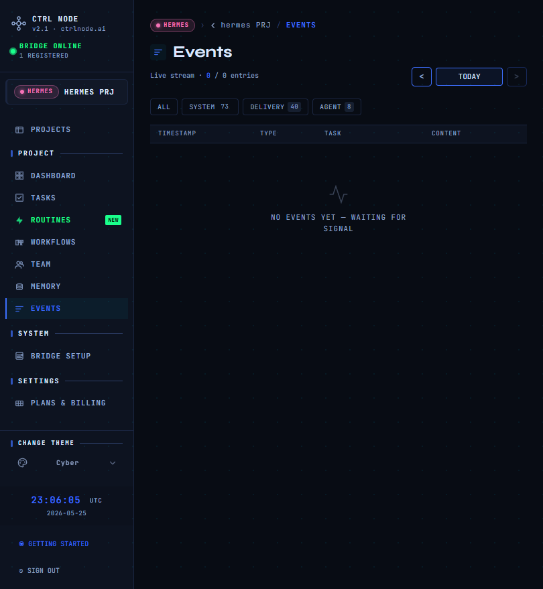
Task: Click the v2.1 ctrlnode.ai version text
Action: tap(69, 29)
